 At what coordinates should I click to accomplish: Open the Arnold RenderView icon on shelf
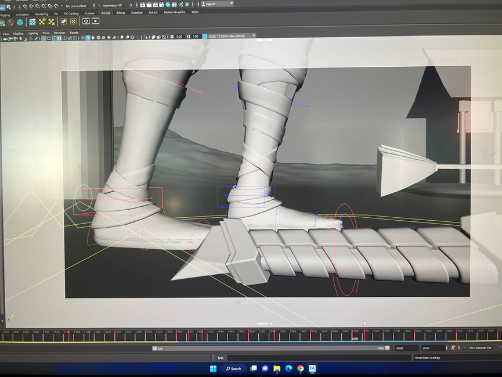point(86,21)
